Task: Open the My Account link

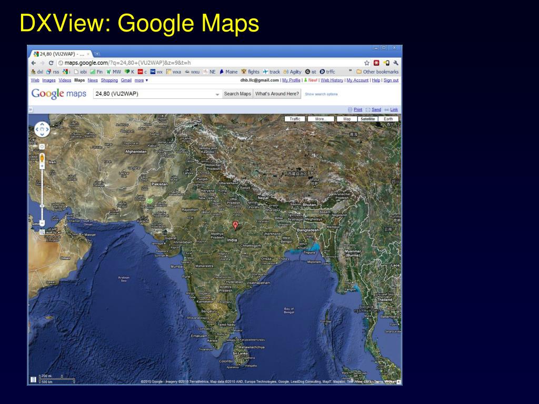Action: coord(357,80)
